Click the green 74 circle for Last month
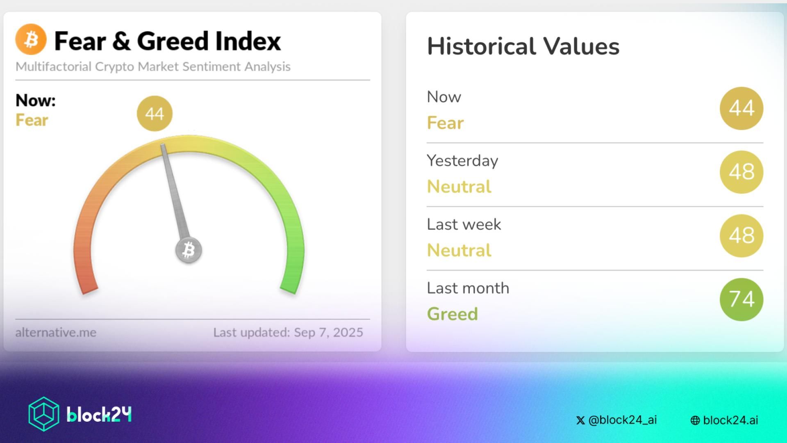 [x=741, y=299]
